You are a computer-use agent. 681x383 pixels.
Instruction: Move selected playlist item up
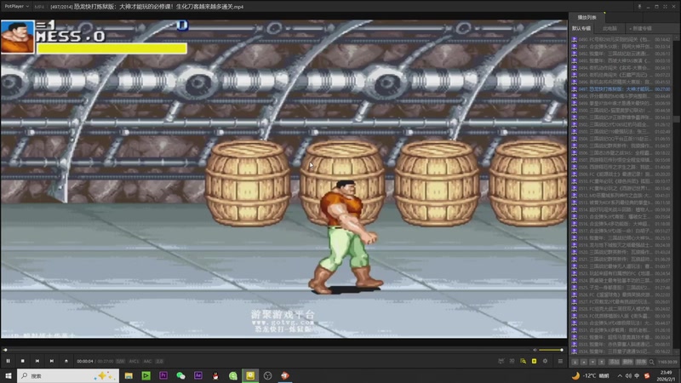584,362
